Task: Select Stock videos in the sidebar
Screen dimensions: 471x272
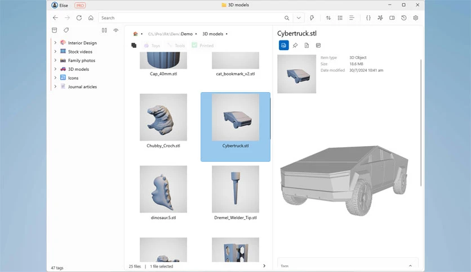Action: (80, 52)
